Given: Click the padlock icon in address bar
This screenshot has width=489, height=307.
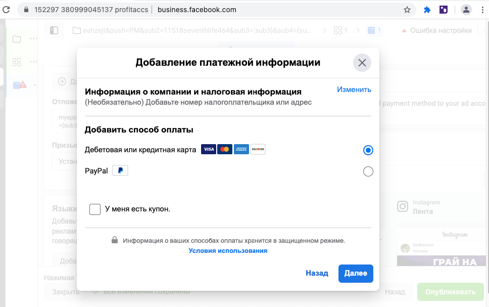Looking at the screenshot, I should 26,10.
